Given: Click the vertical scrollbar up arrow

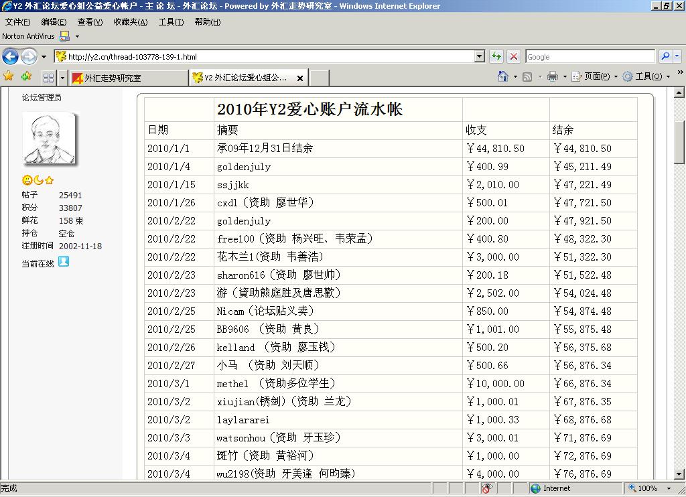Looking at the screenshot, I should tap(679, 92).
